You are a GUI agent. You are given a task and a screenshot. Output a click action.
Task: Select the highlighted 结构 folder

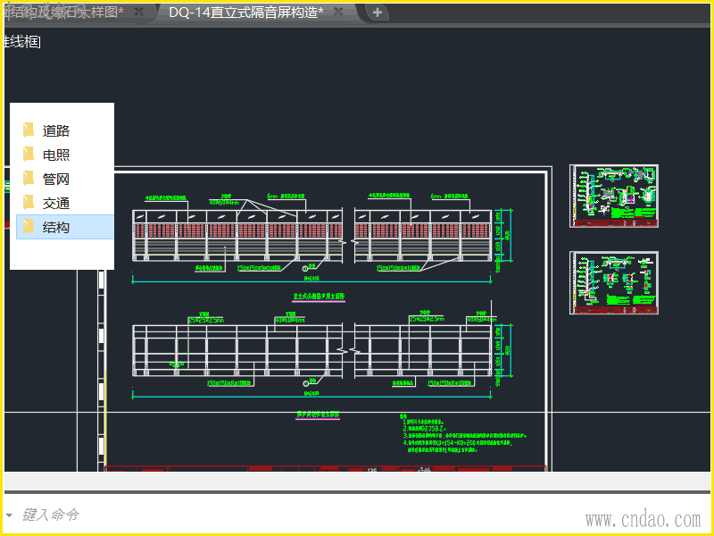pos(65,227)
